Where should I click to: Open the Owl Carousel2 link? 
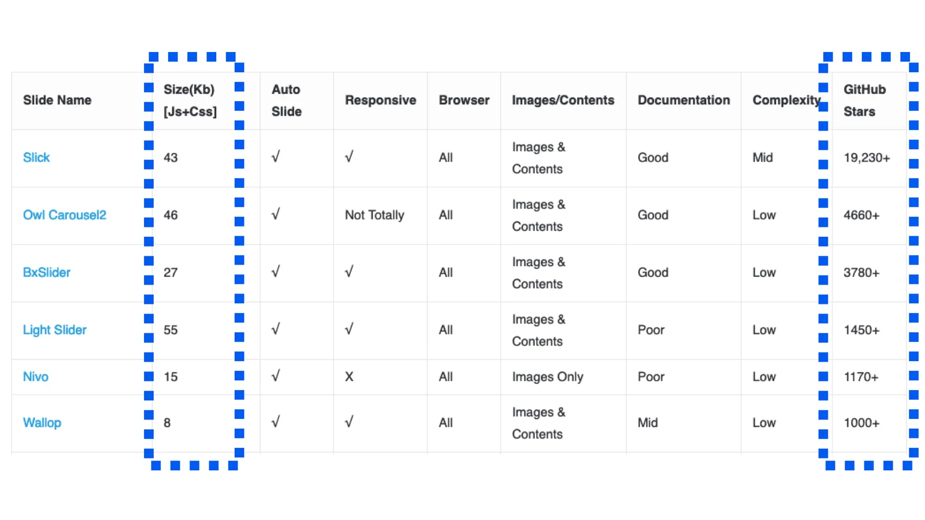[65, 215]
